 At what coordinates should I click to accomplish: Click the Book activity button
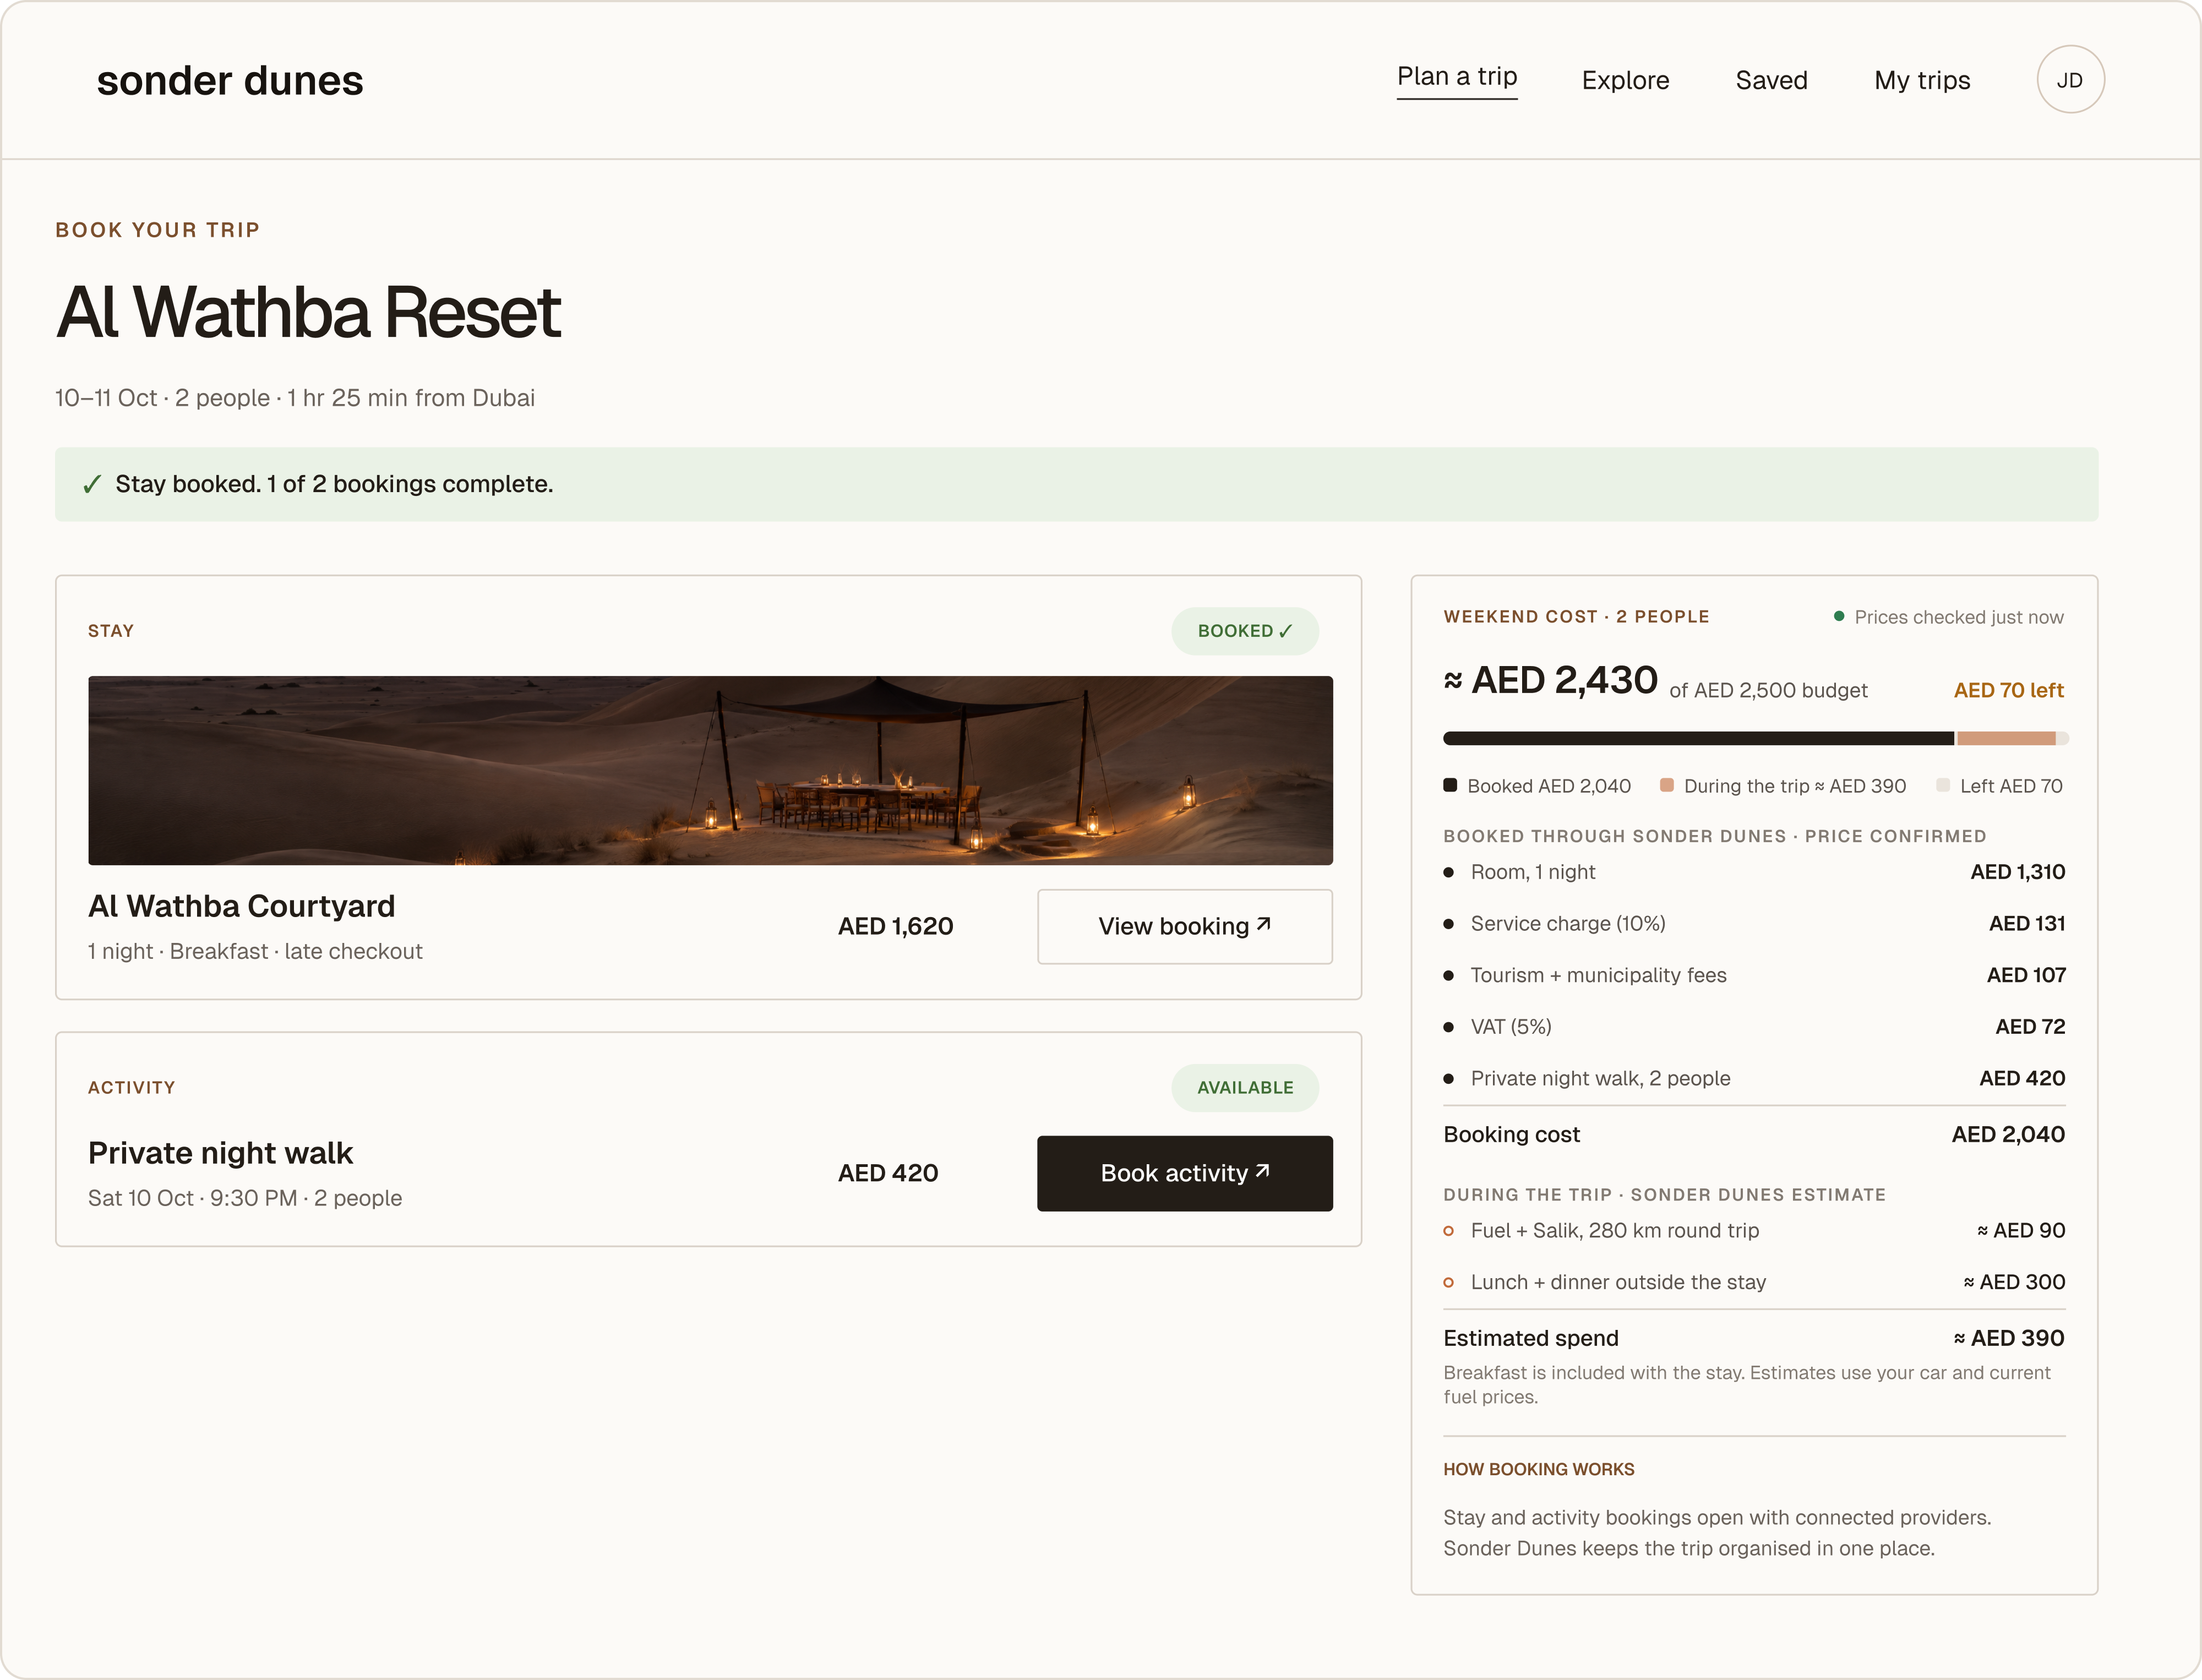1185,1173
